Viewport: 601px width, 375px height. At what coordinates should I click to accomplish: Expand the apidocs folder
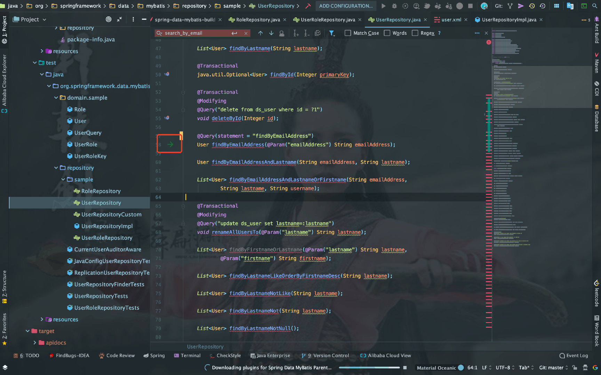tap(35, 343)
